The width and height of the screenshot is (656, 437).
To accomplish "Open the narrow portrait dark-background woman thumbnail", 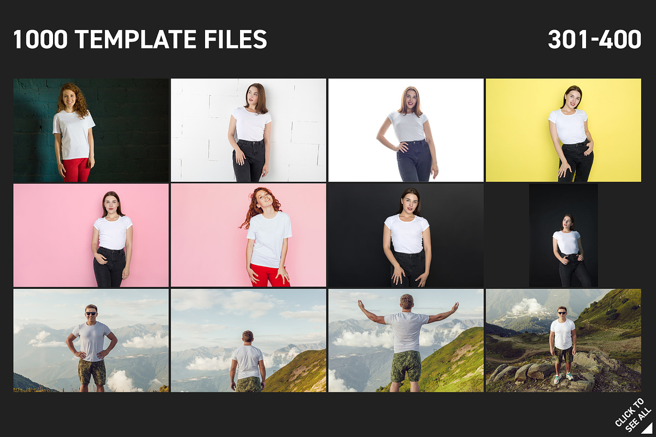I will point(564,235).
